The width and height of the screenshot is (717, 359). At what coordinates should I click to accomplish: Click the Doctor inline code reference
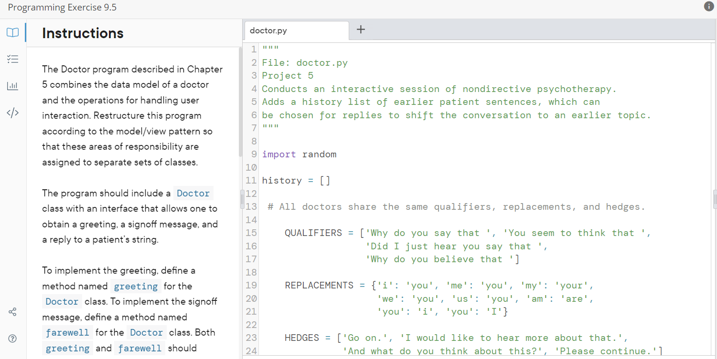(193, 193)
